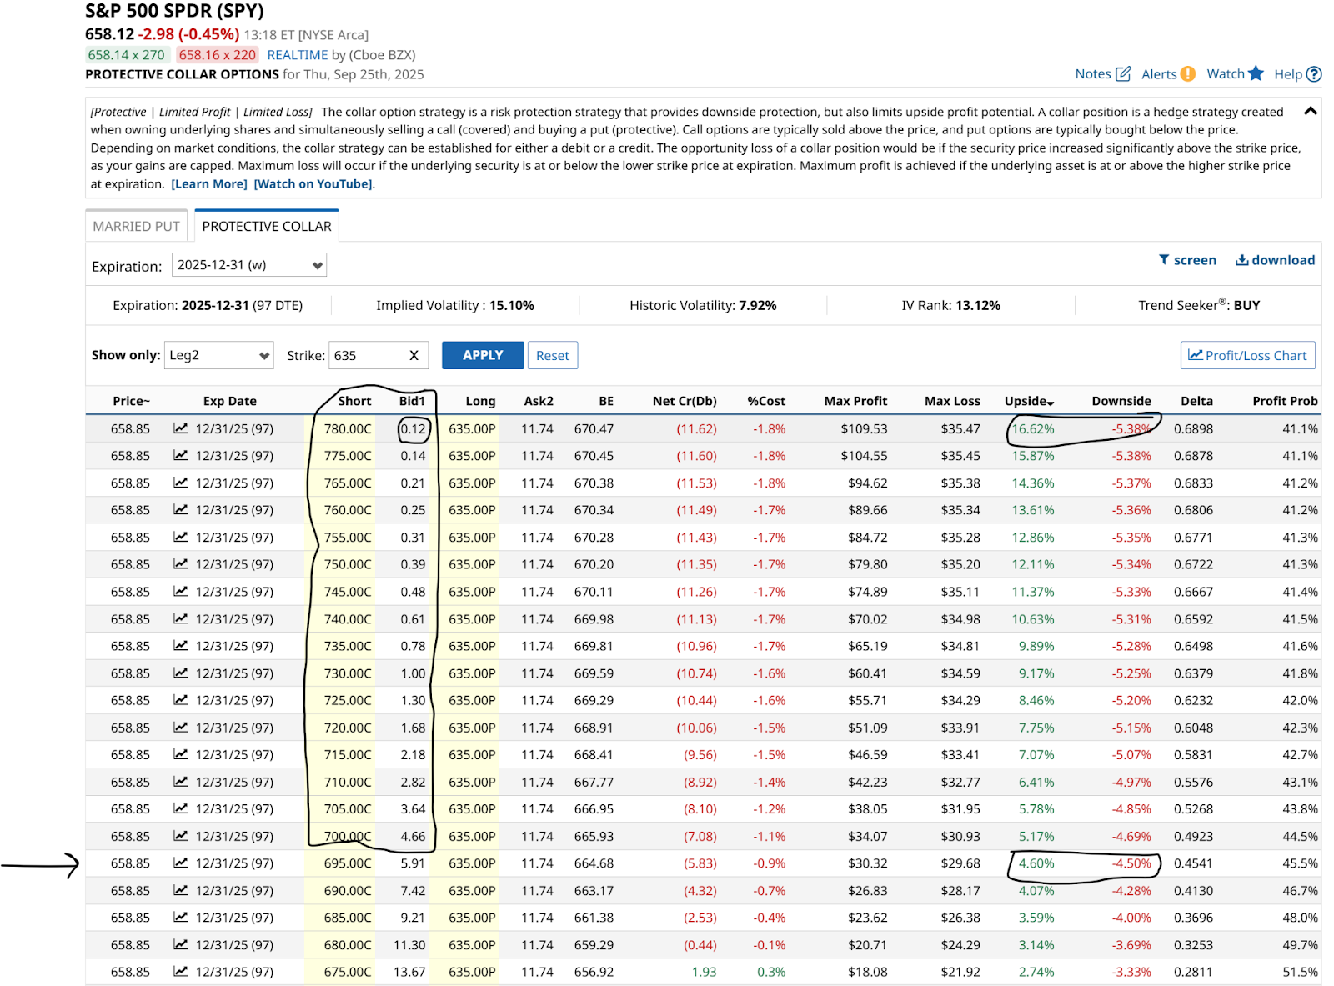The height and width of the screenshot is (986, 1334).
Task: Open chart icon for the 680.00C row
Action: [x=180, y=945]
